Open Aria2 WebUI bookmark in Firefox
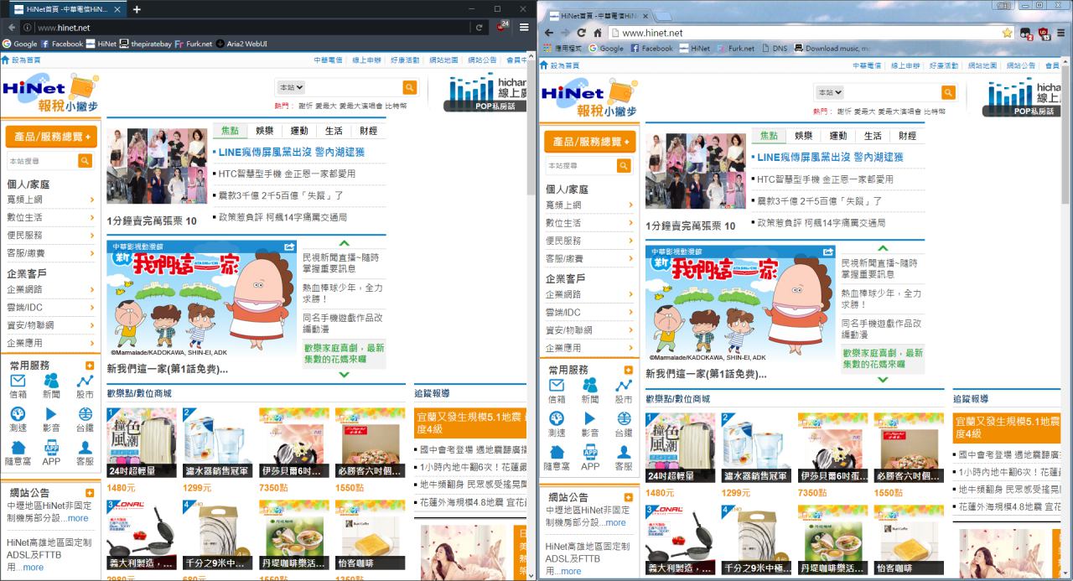This screenshot has width=1073, height=581. (241, 44)
